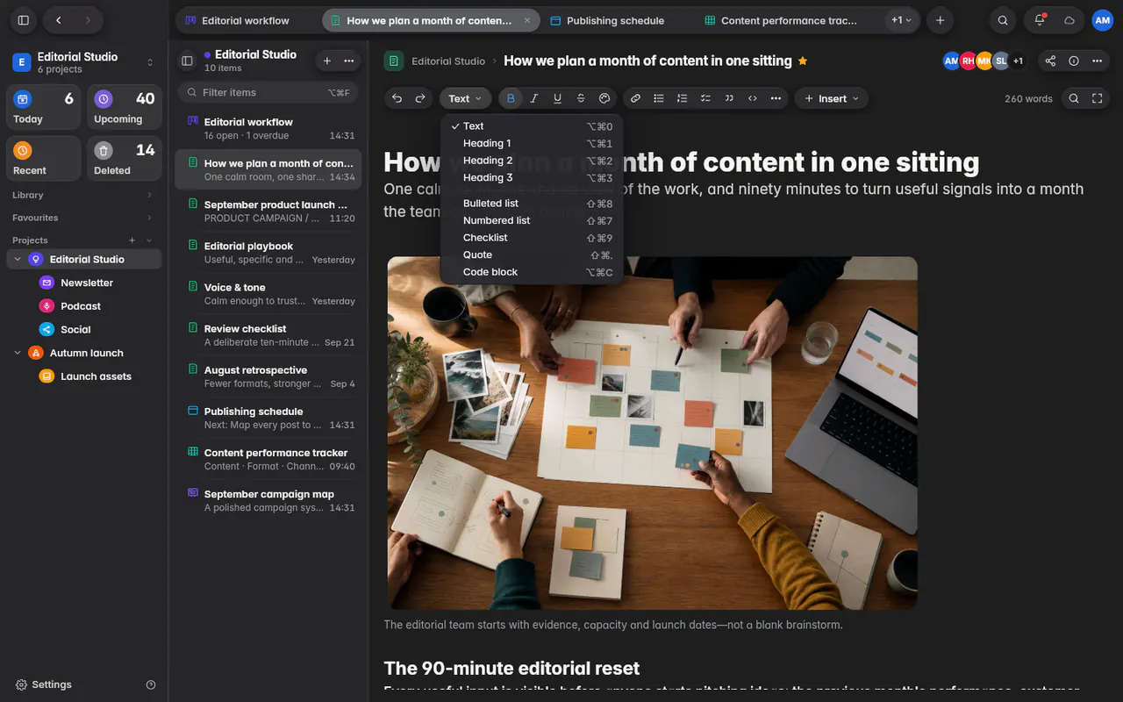Show document info via the info icon
1123x702 pixels.
(x=1074, y=61)
